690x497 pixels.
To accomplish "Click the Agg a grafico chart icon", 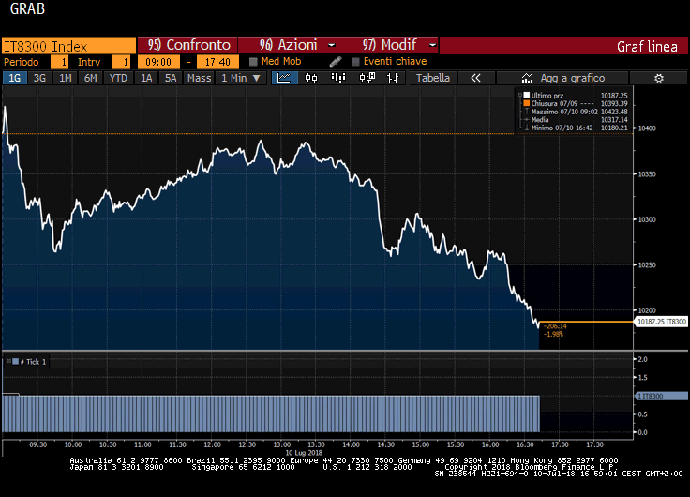I will tap(527, 78).
